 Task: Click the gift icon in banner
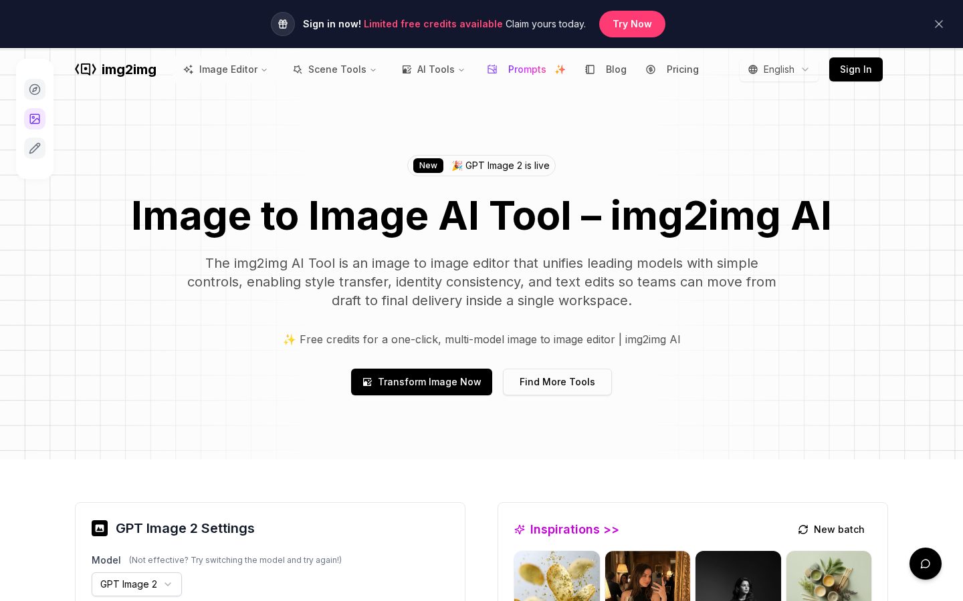coord(283,24)
